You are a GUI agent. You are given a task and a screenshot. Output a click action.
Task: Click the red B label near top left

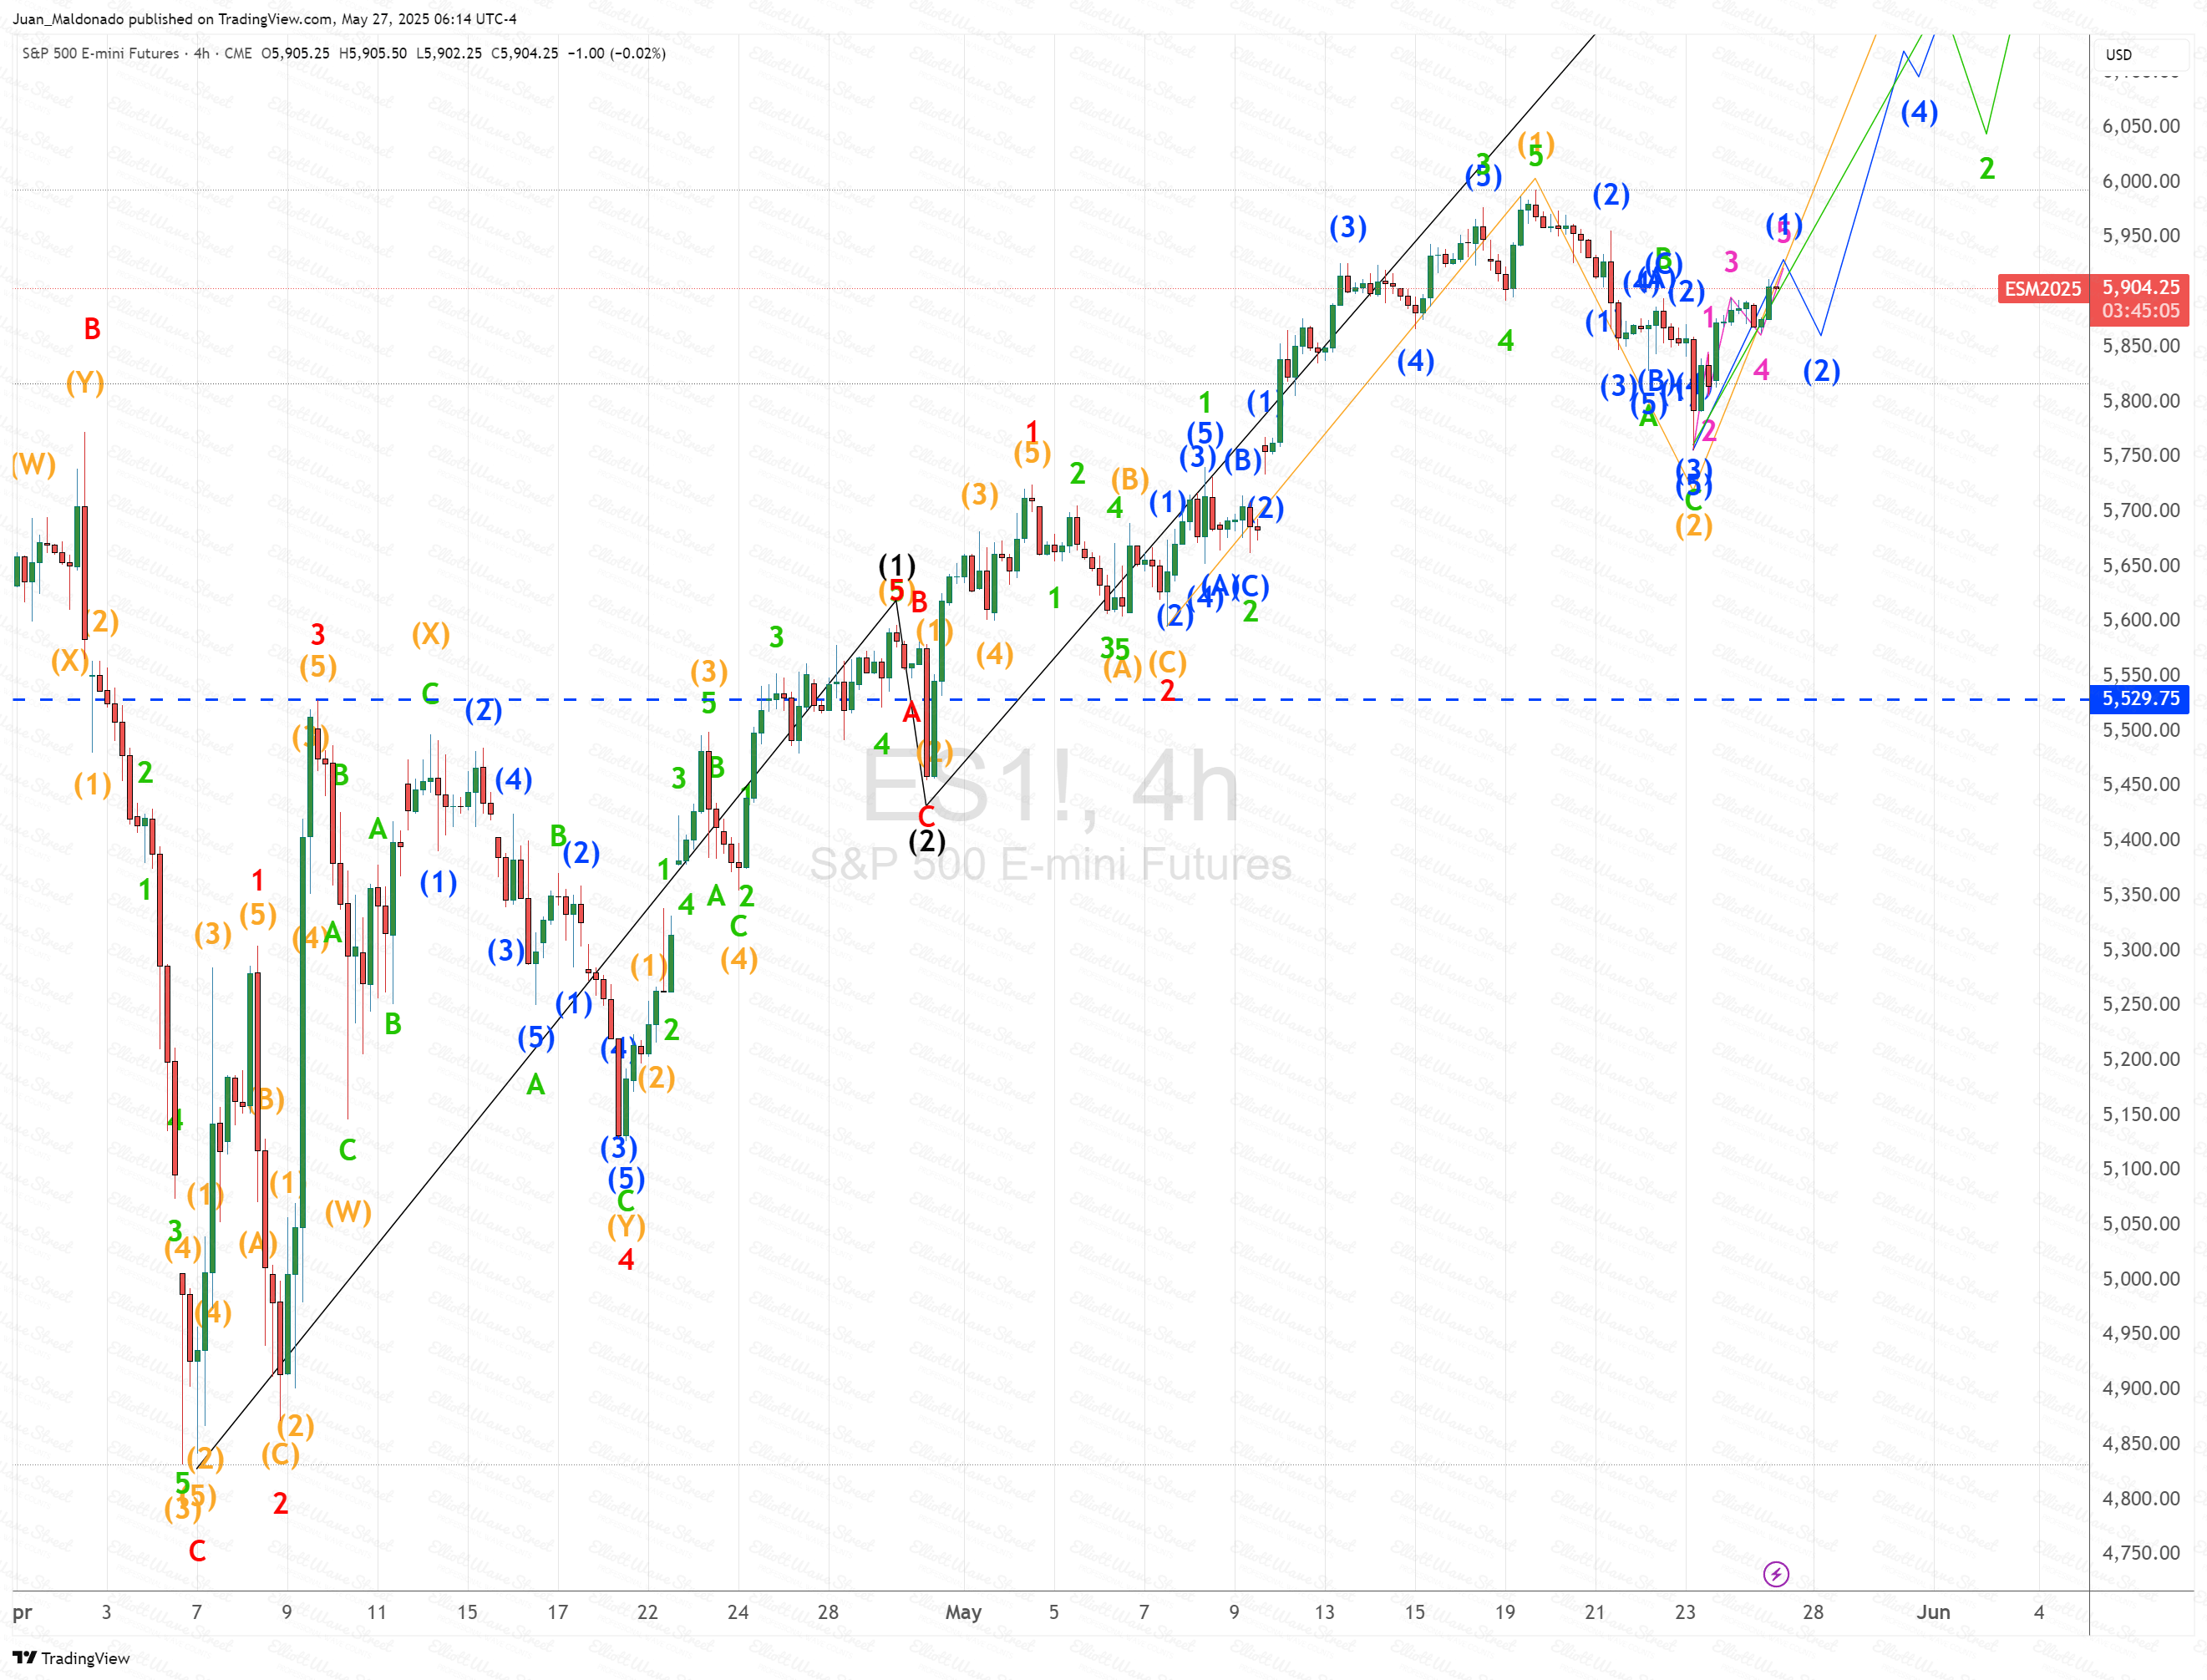coord(92,329)
